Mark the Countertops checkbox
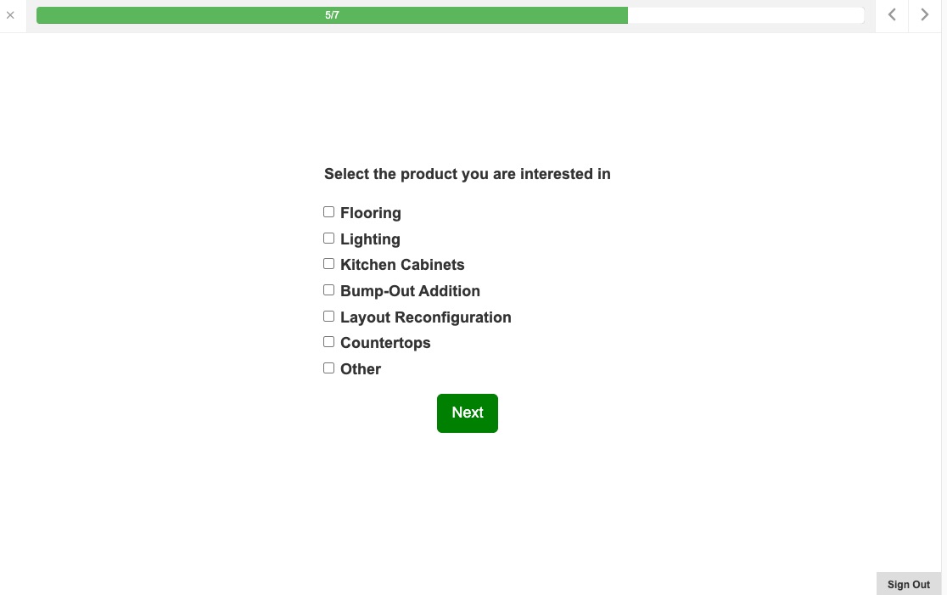This screenshot has width=947, height=595. coord(329,342)
